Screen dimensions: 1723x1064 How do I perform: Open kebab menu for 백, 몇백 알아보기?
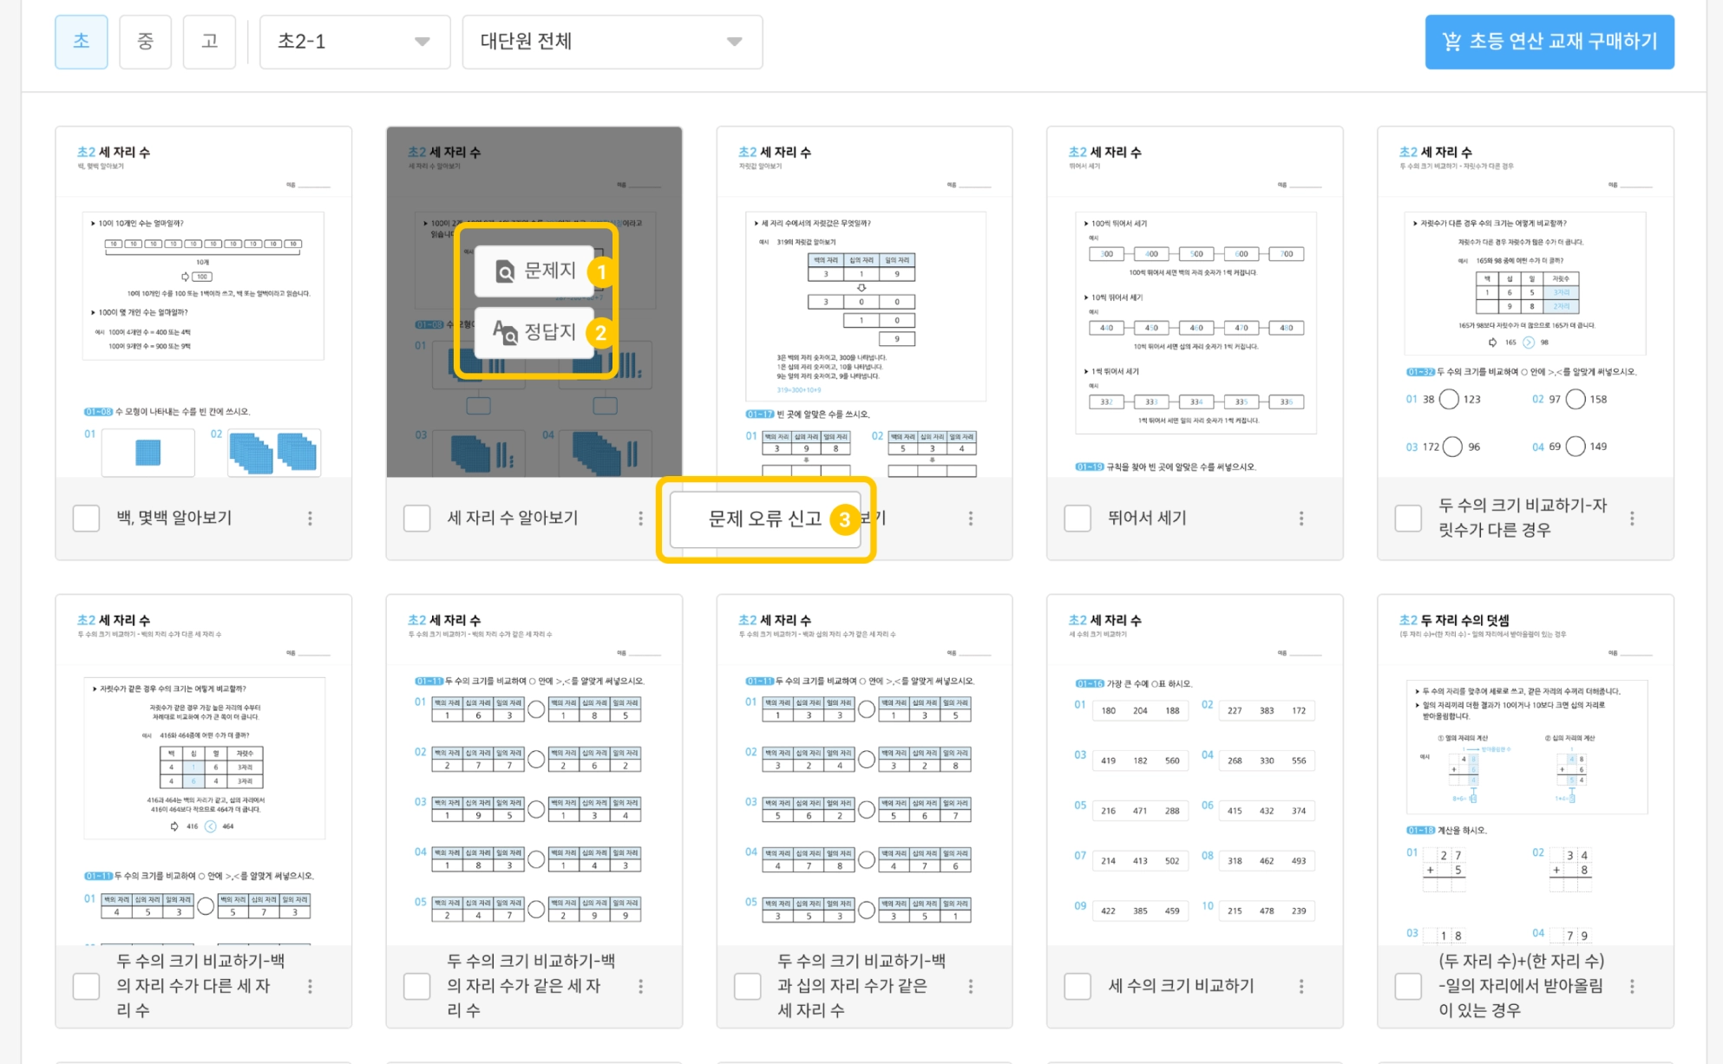point(310,519)
